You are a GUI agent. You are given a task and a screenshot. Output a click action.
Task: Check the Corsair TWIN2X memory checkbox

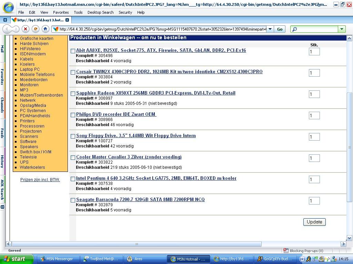pos(73,72)
